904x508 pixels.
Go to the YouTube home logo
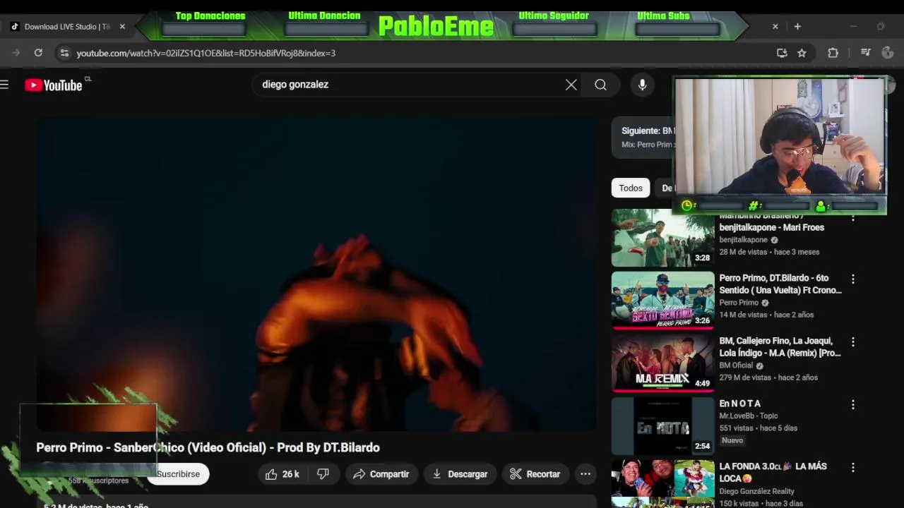click(x=54, y=85)
